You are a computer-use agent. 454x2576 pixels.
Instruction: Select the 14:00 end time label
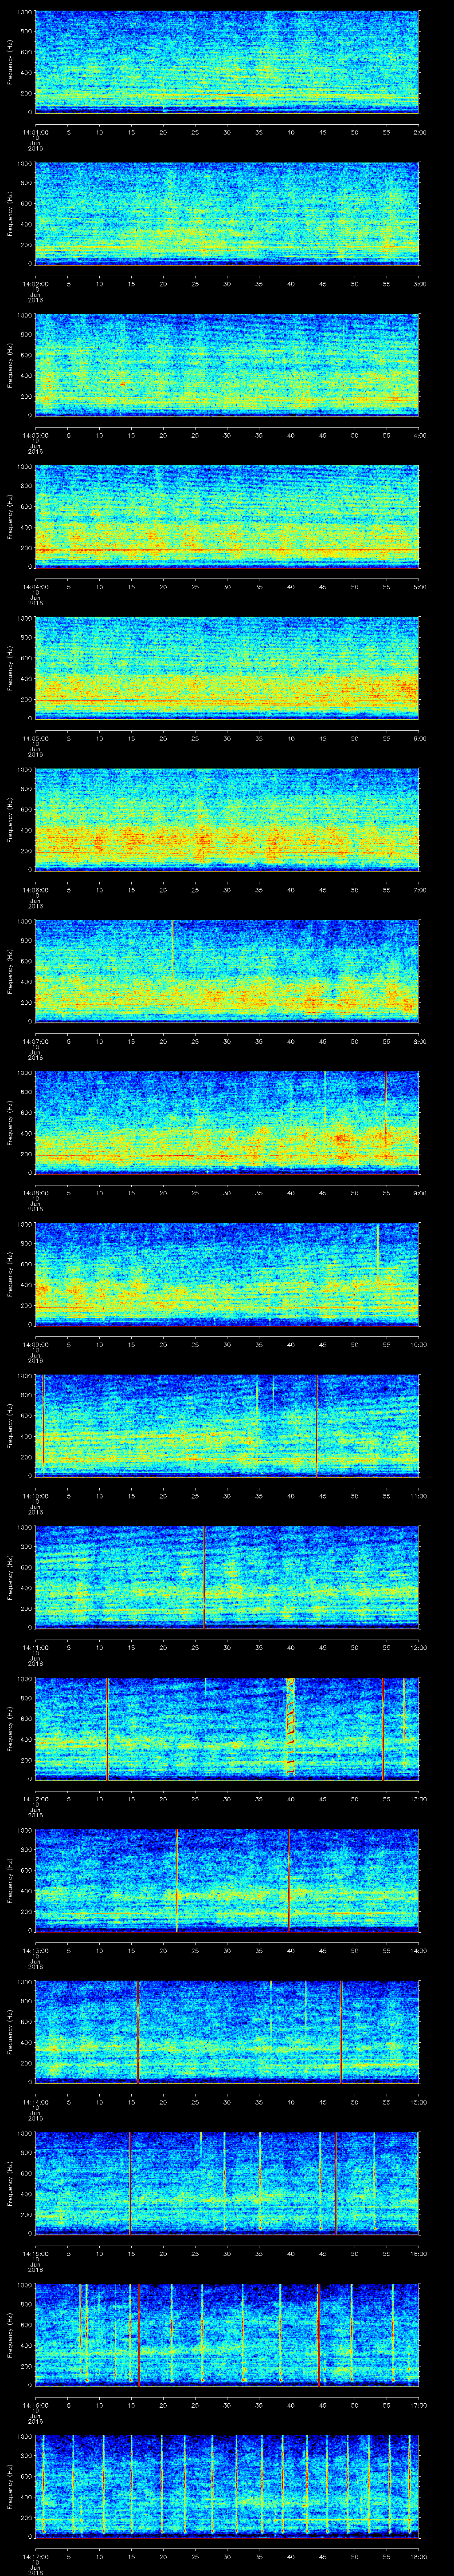click(418, 1949)
